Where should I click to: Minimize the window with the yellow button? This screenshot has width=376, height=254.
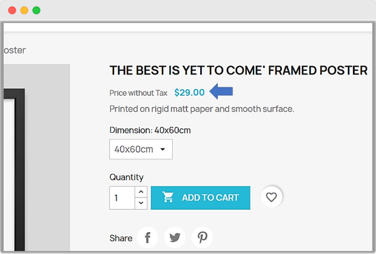coord(24,10)
